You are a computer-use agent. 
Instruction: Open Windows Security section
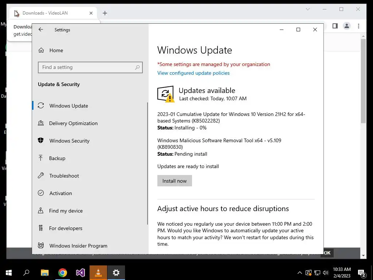pos(90,141)
